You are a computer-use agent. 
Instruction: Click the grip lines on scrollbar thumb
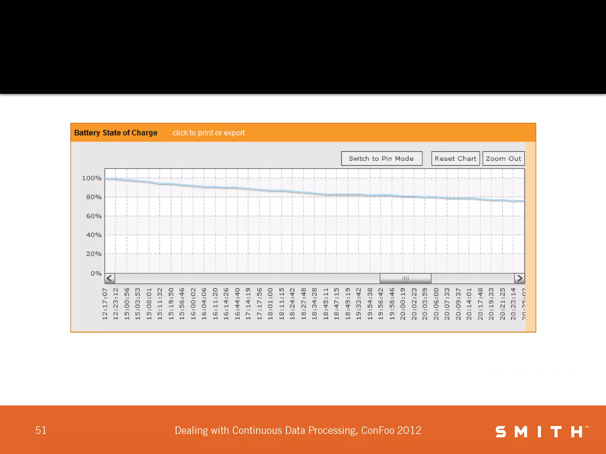click(405, 278)
